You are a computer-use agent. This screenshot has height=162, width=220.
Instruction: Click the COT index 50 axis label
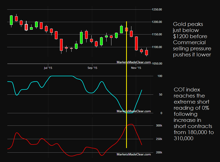click(x=161, y=94)
